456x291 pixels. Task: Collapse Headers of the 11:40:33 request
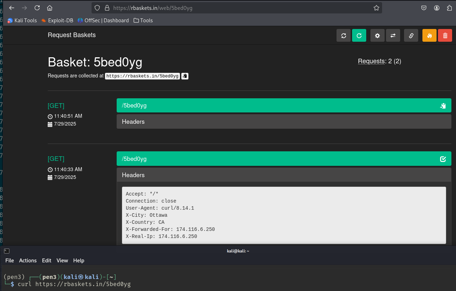[133, 175]
